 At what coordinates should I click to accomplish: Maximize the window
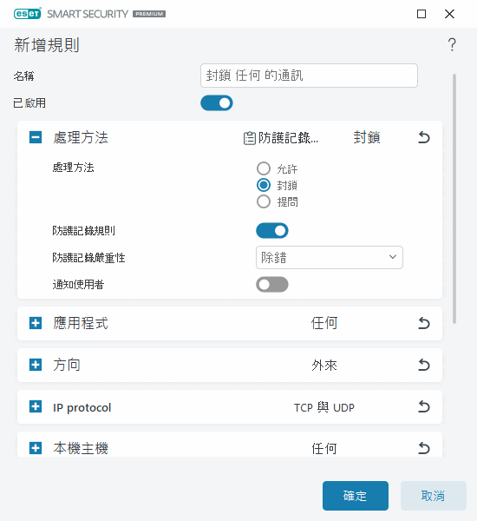pyautogui.click(x=421, y=14)
